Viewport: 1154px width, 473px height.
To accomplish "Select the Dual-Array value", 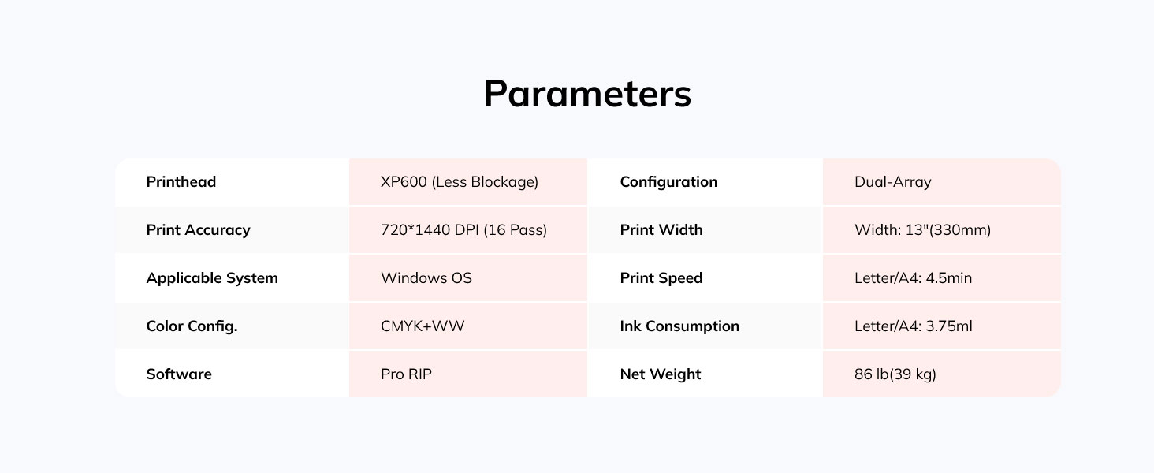I will pyautogui.click(x=892, y=182).
